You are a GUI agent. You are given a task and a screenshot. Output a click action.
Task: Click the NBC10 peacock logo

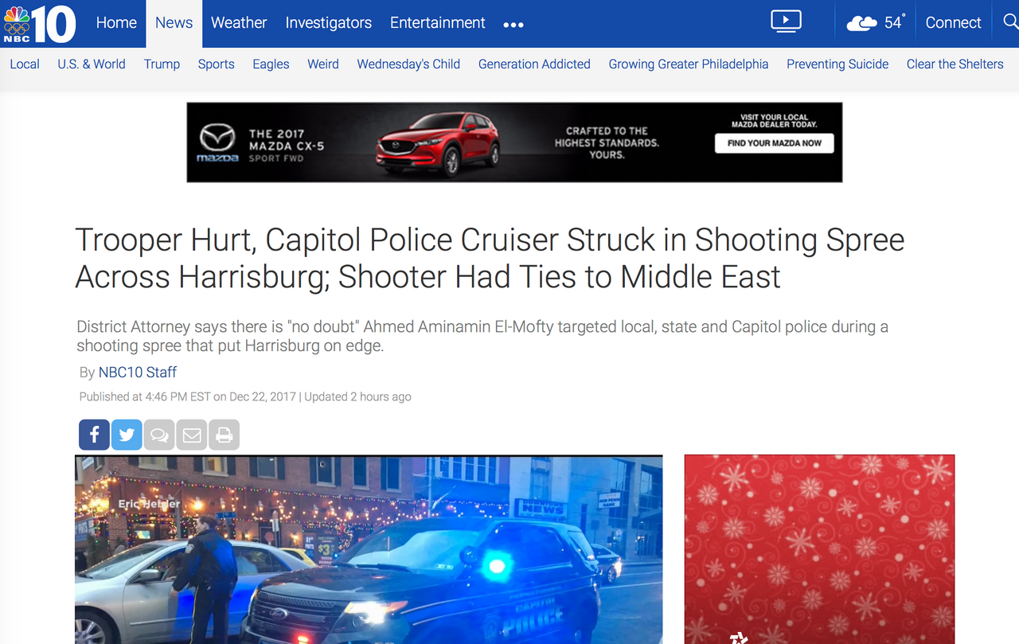coord(40,24)
